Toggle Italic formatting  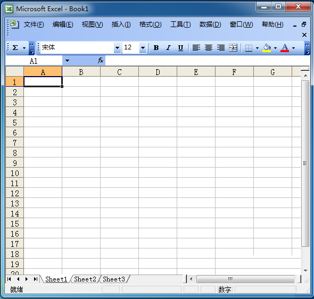tap(168, 48)
